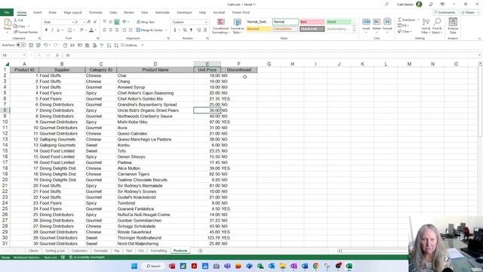Image resolution: width=483 pixels, height=272 pixels.
Task: Switch to the Page Layout tab
Action: click(72, 12)
